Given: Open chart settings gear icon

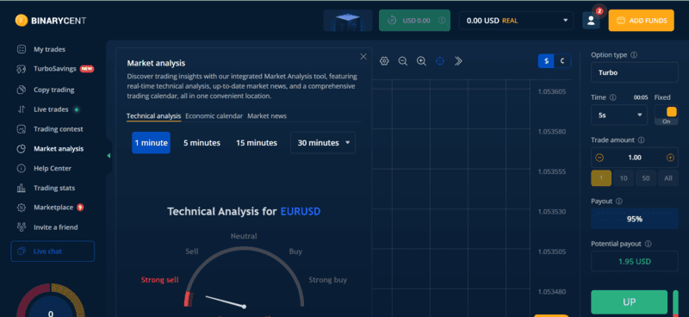Looking at the screenshot, I should point(384,61).
